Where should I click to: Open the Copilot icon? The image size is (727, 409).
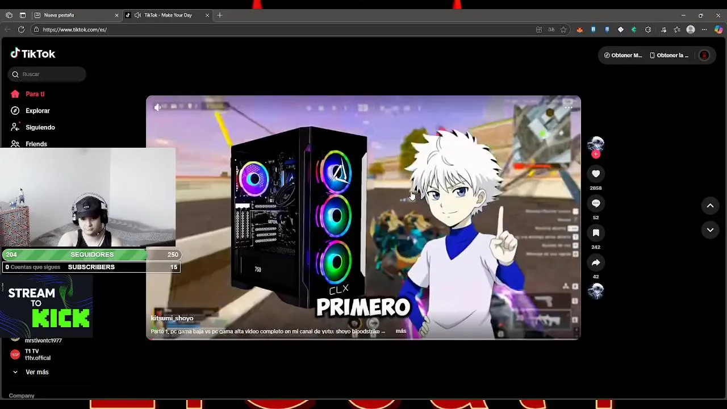pos(718,30)
